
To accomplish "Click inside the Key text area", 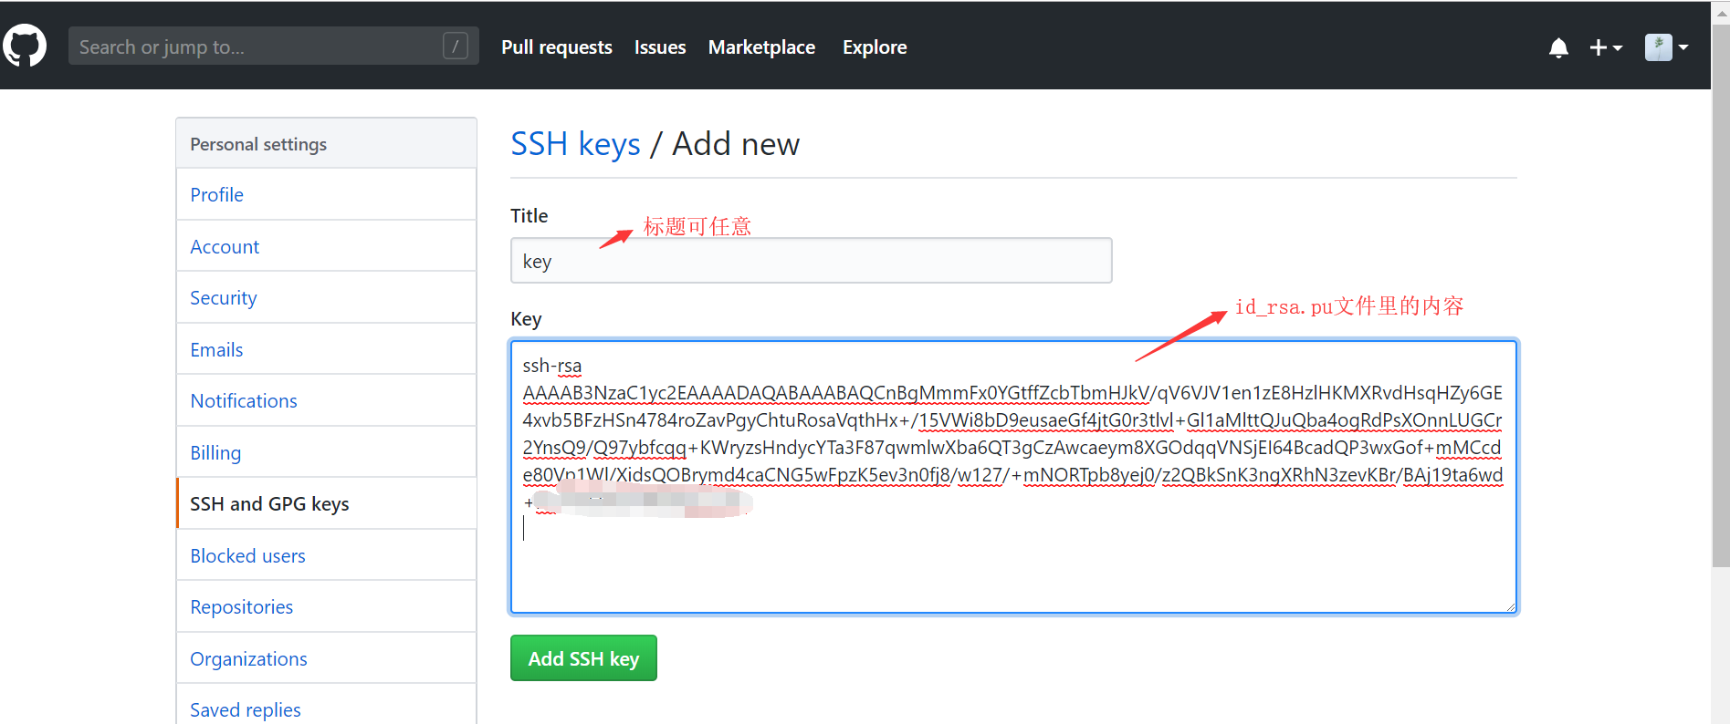I will (x=1013, y=477).
